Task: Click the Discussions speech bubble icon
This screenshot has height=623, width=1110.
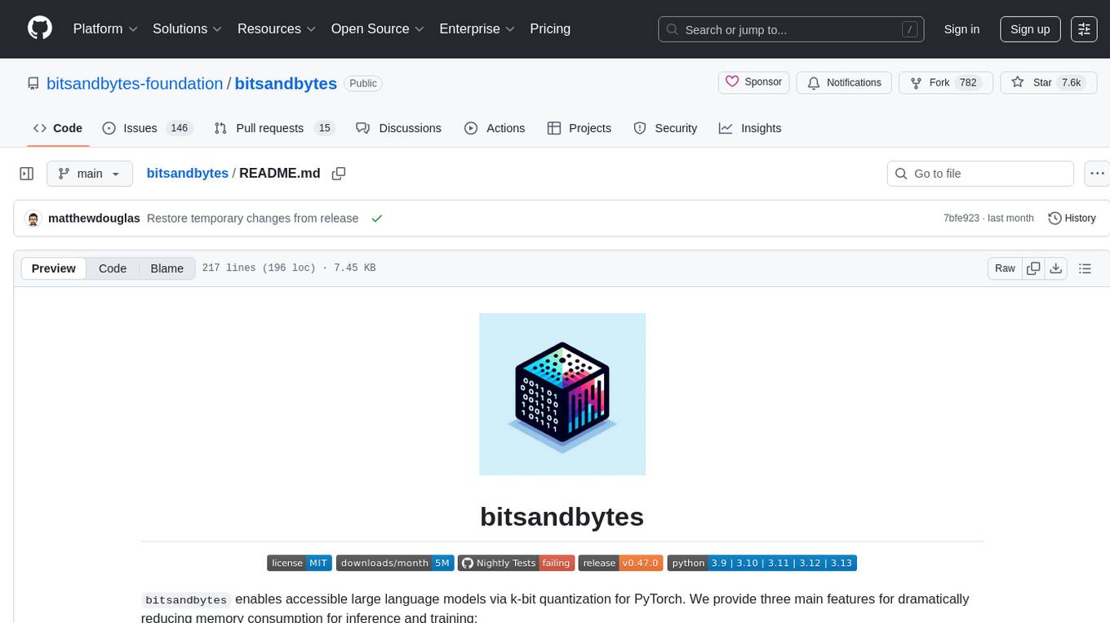Action: 363,128
